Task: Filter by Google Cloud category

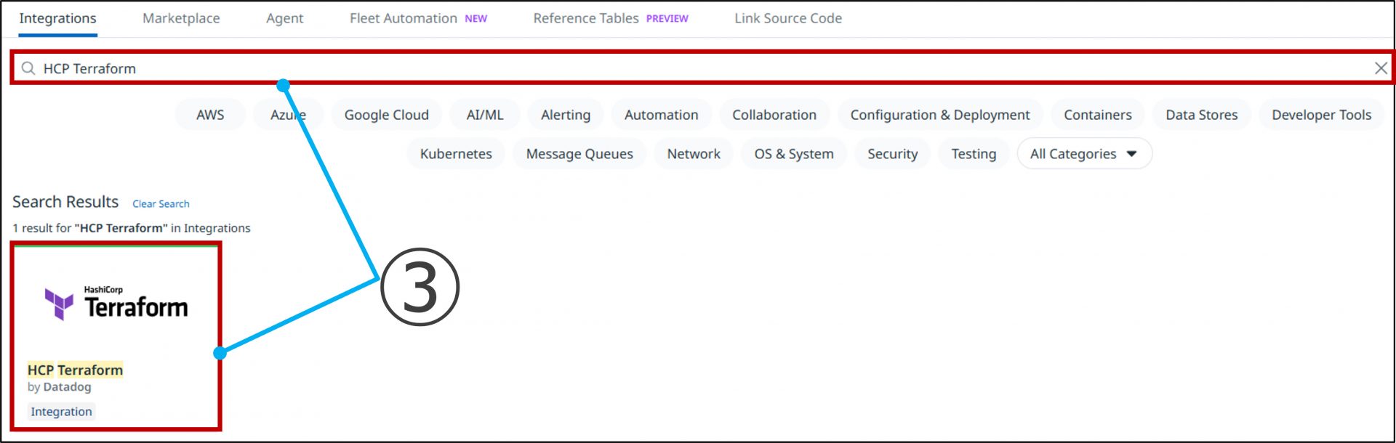Action: tap(386, 115)
